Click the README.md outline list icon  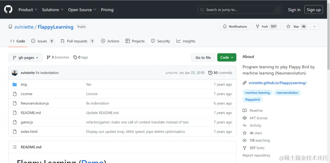15,147
